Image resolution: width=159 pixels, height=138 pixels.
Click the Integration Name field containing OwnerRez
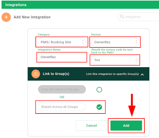tap(62, 57)
